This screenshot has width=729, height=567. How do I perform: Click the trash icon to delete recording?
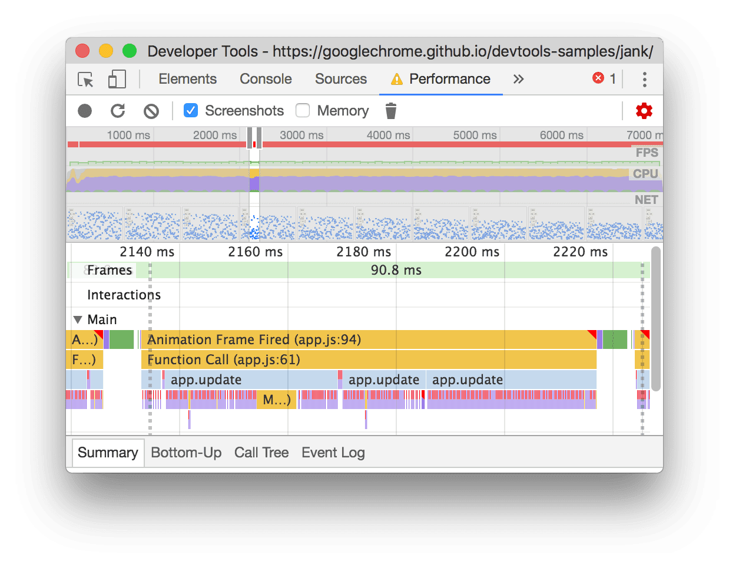tap(390, 110)
